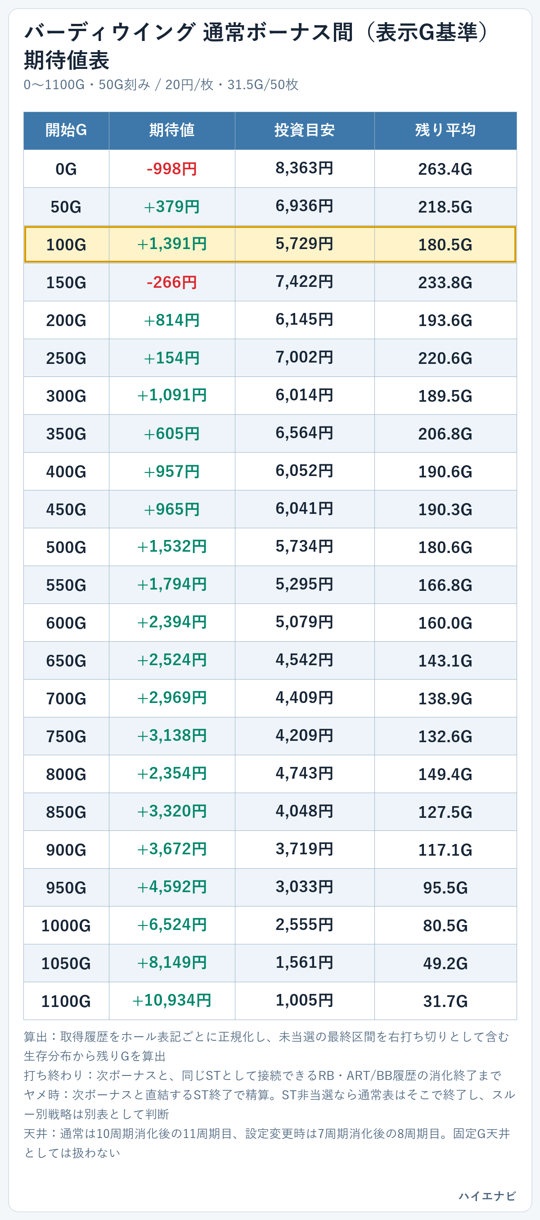Click the ハイエナビ credit text
This screenshot has height=1220, width=540.
tap(487, 1196)
